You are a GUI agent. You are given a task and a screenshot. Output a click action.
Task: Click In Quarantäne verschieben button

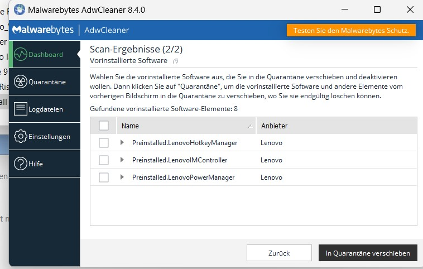[368, 253]
